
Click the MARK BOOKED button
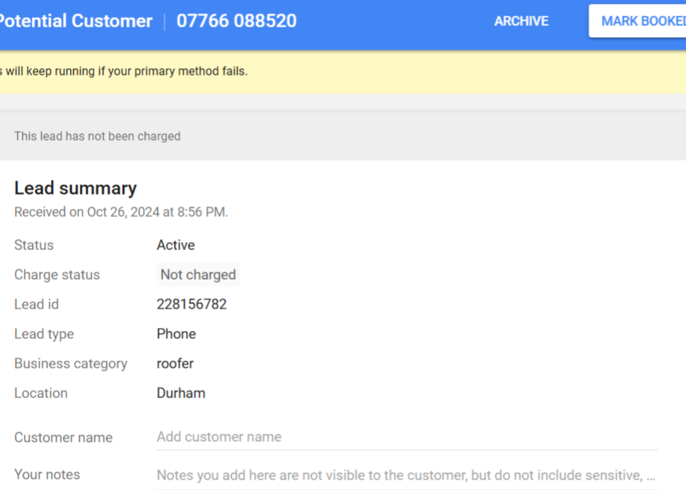(x=637, y=21)
